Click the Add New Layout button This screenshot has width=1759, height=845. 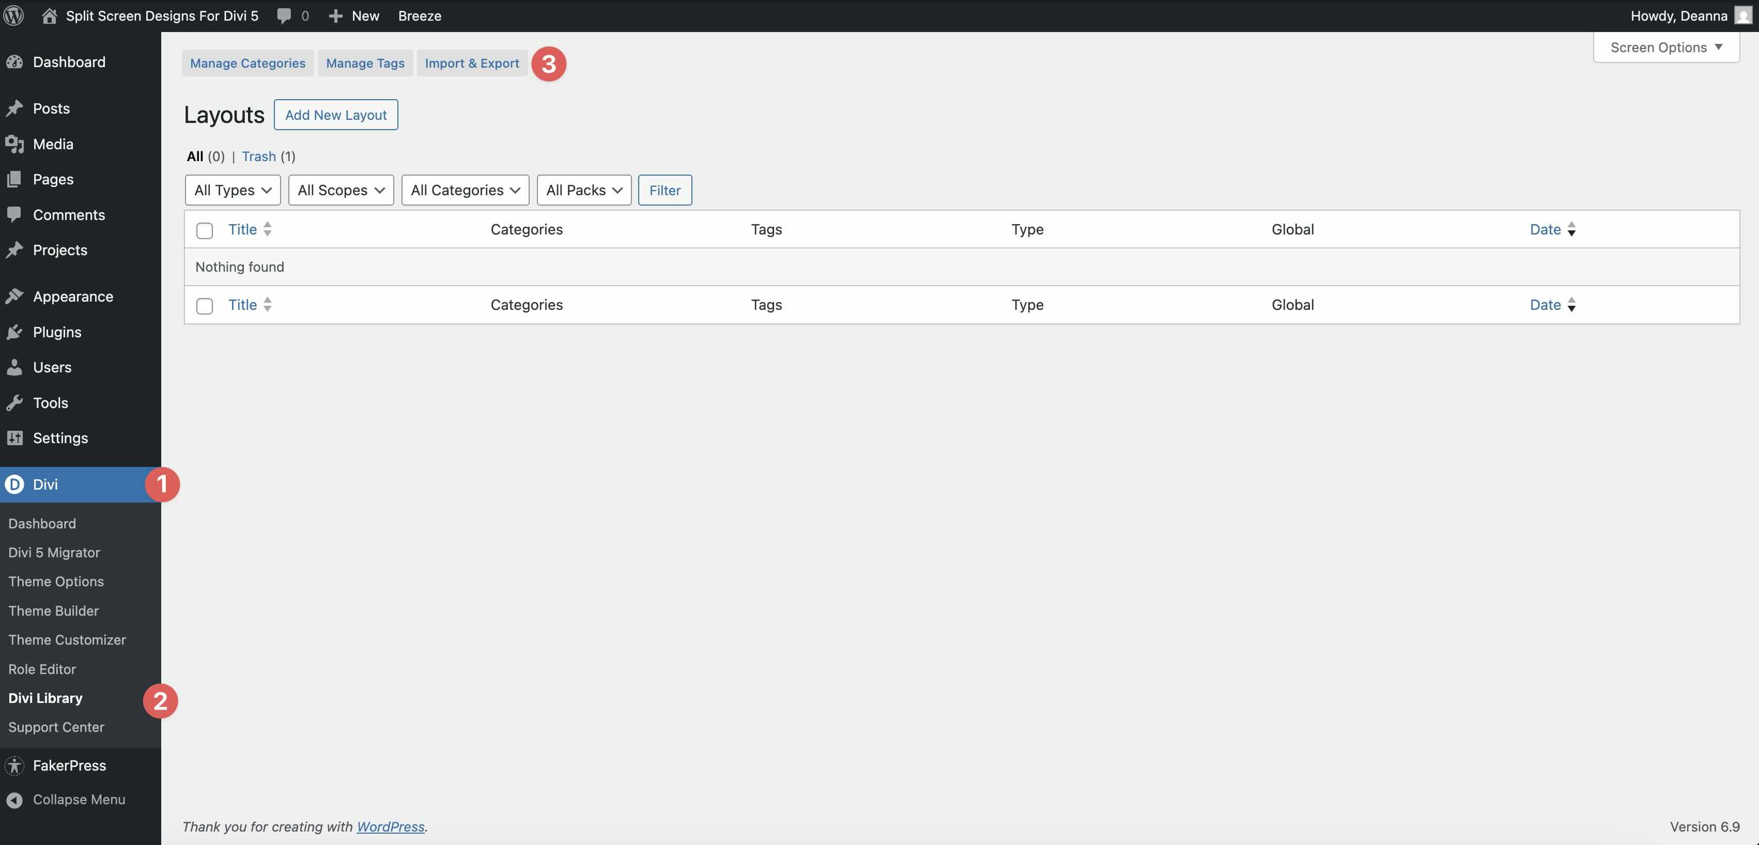point(335,115)
